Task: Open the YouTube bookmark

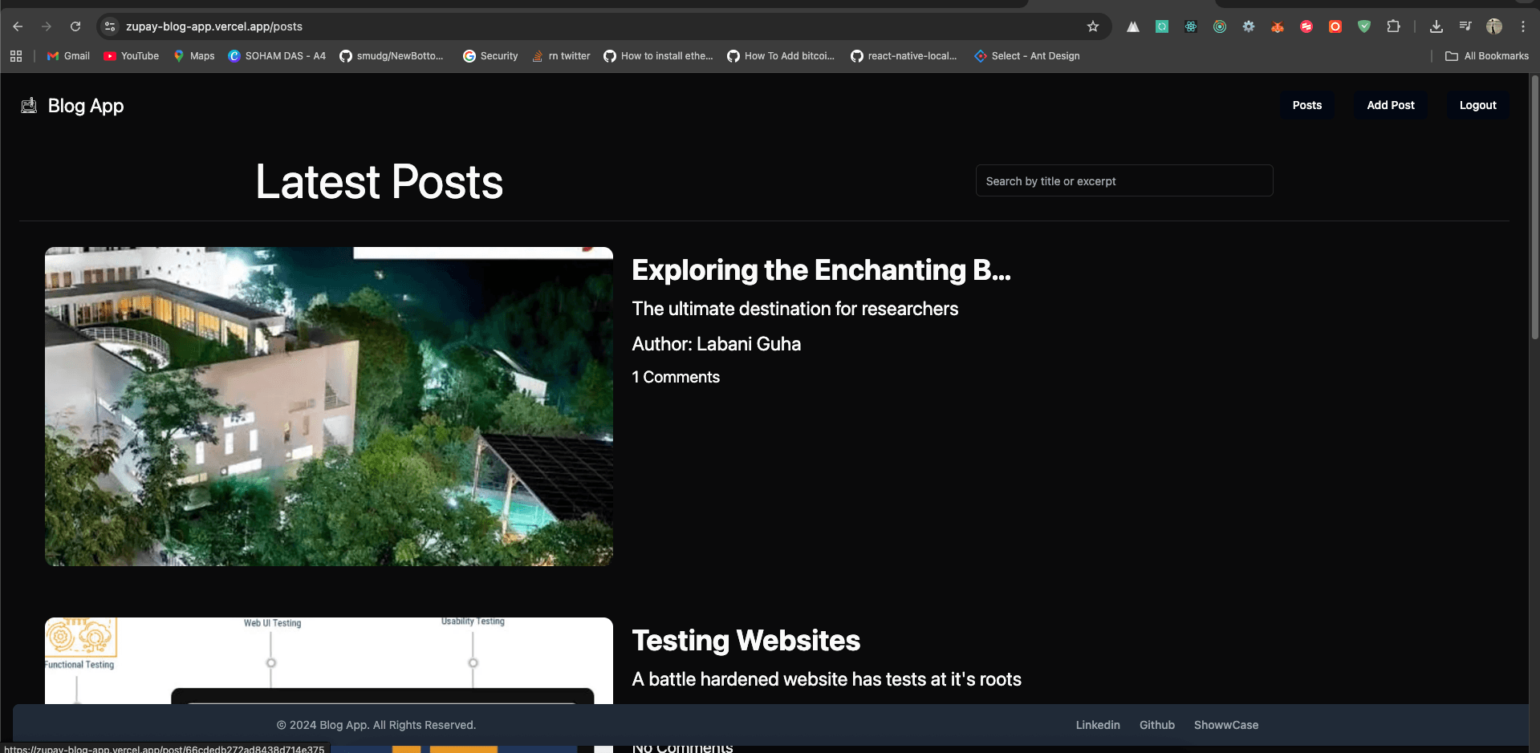Action: 132,56
